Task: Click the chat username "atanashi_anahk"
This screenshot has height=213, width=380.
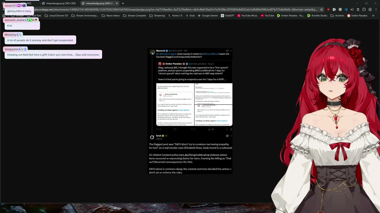Action: (14, 20)
